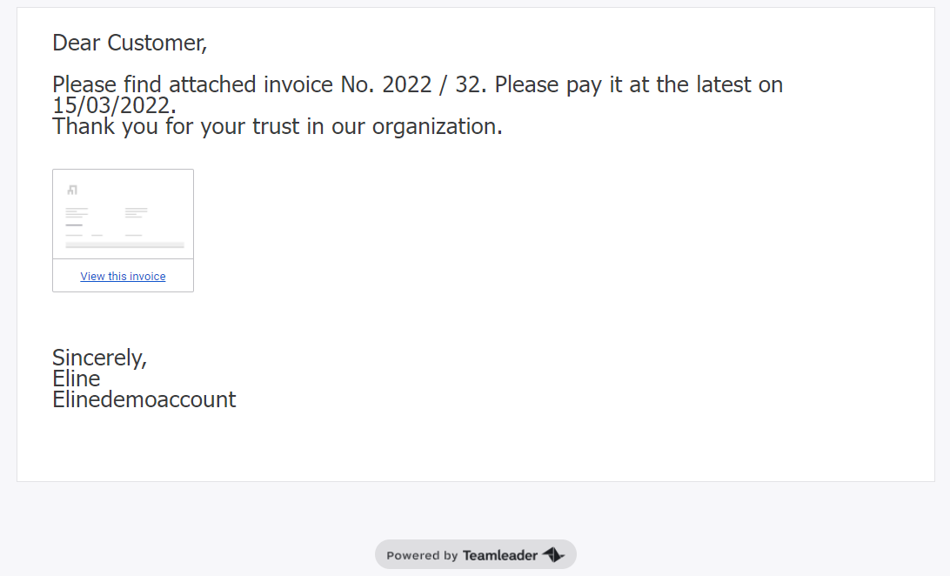The width and height of the screenshot is (950, 576).
Task: Click the Please pay it at the latest text
Action: (639, 84)
